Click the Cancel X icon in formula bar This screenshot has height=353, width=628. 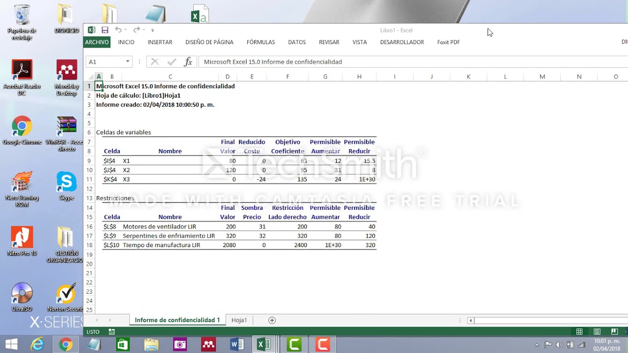(x=155, y=62)
